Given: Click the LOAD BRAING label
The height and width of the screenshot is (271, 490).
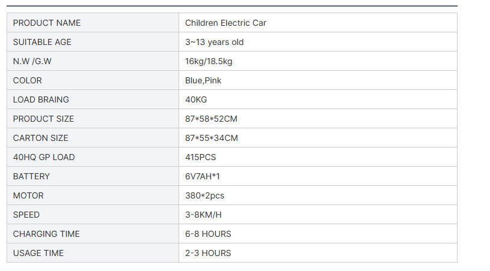Looking at the screenshot, I should coord(41,100).
